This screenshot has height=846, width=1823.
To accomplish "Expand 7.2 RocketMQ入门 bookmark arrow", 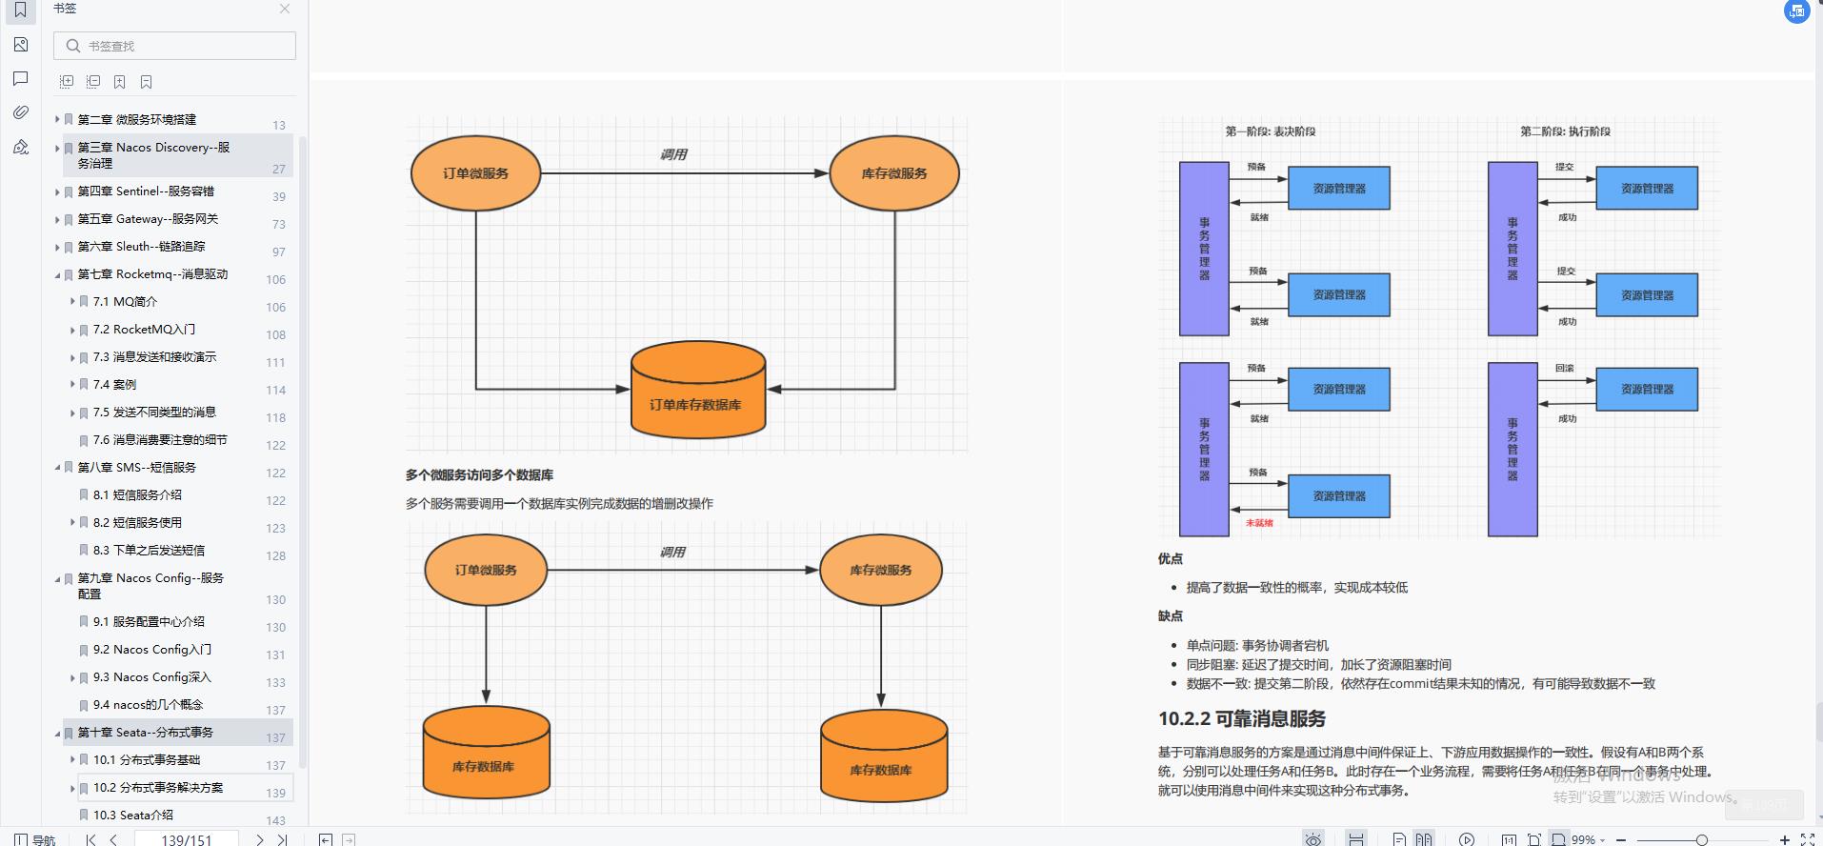I will (72, 330).
